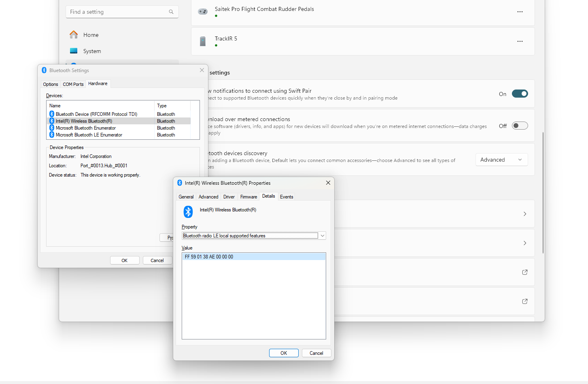The height and width of the screenshot is (384, 588).
Task: Click Bluetooth icon beside RFCOMM Protocol TDI device
Action: [x=52, y=114]
